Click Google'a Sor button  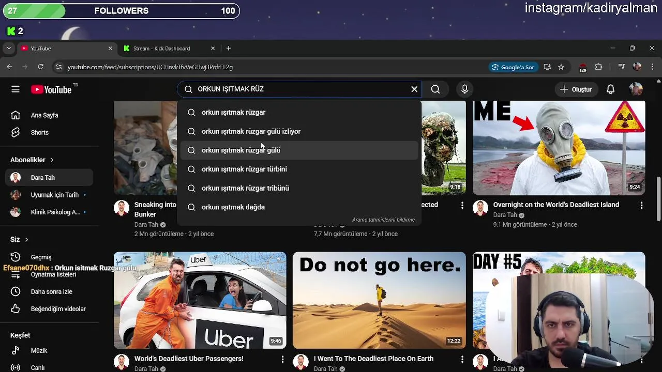point(513,67)
